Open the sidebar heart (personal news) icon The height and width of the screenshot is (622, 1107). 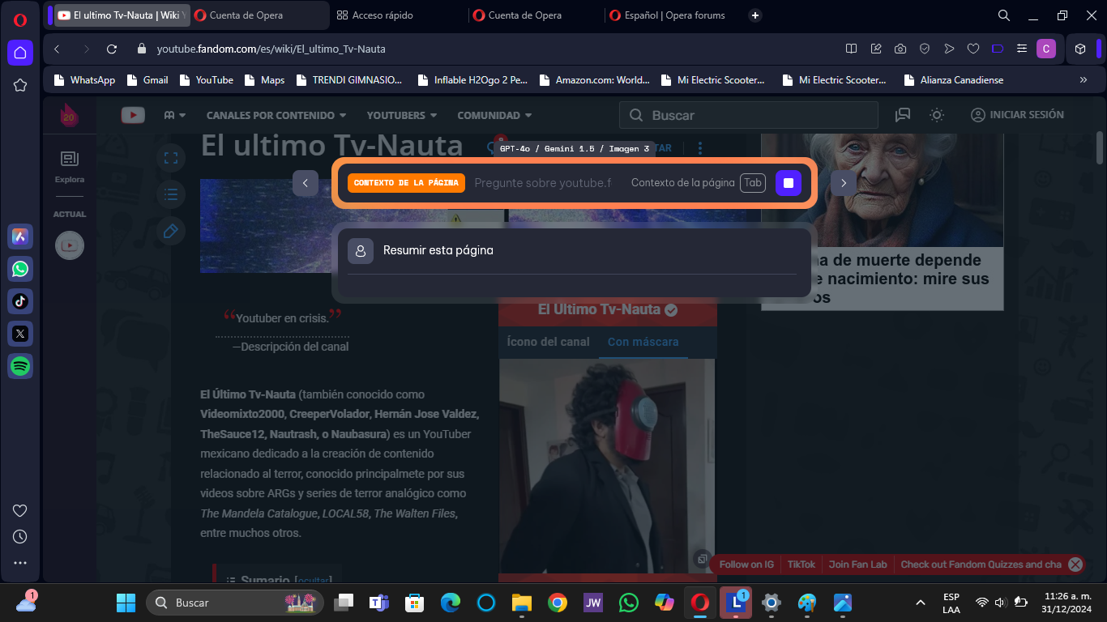pyautogui.click(x=20, y=510)
